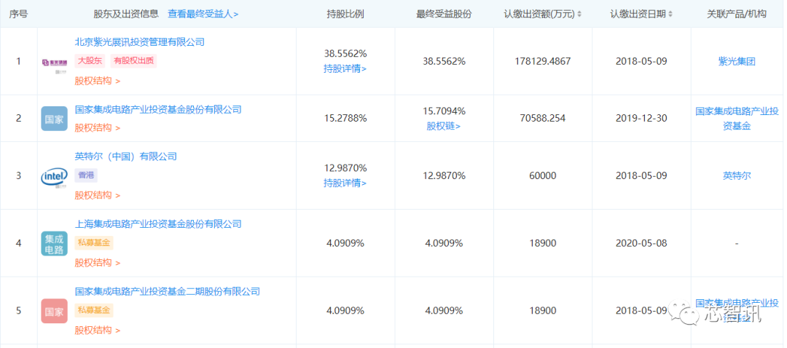
Task: Open 持股详情 under 12.9870%
Action: 345,183
